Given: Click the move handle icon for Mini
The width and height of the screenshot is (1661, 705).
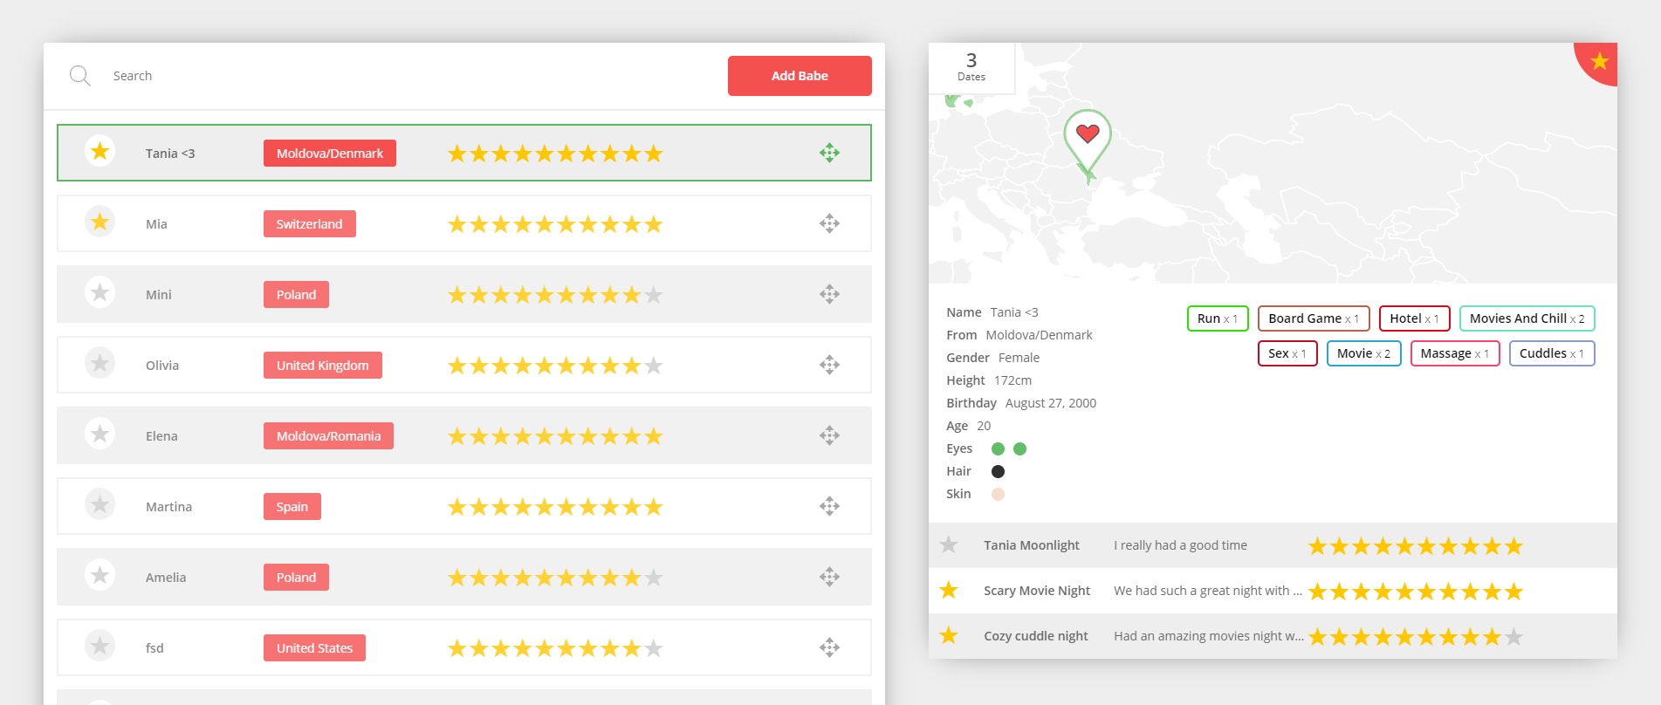Looking at the screenshot, I should 829,294.
